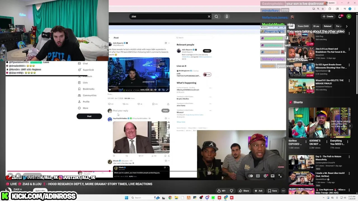This screenshot has width=358, height=201.
Task: Click the laughing Office GIF in the reply
Action: pos(141,137)
